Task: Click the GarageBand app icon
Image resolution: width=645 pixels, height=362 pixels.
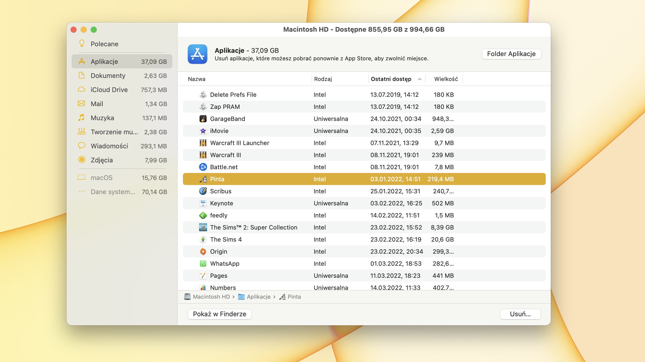Action: (203, 119)
